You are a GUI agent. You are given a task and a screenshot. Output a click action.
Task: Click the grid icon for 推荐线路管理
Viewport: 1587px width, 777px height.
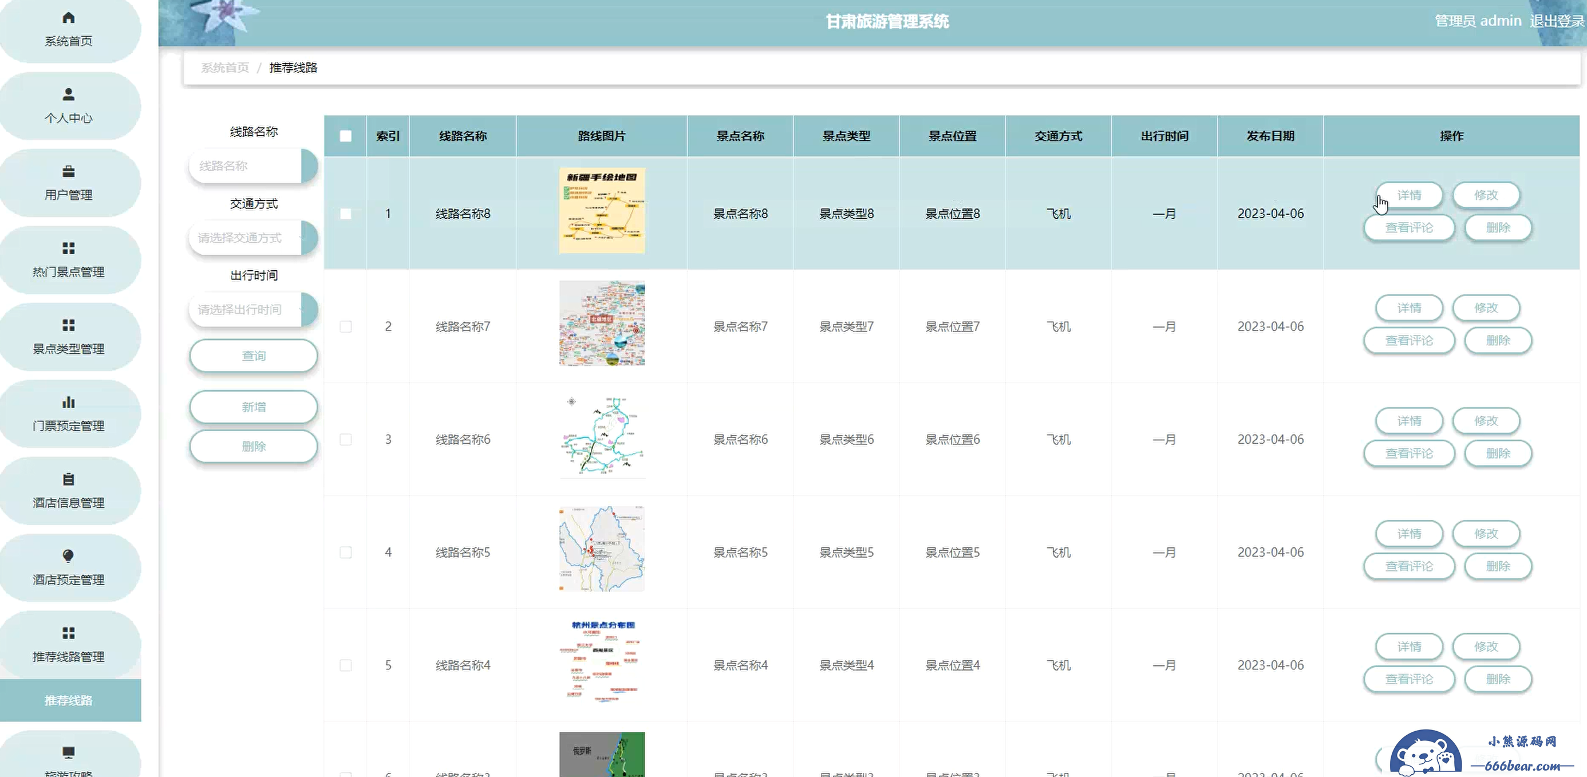point(68,633)
